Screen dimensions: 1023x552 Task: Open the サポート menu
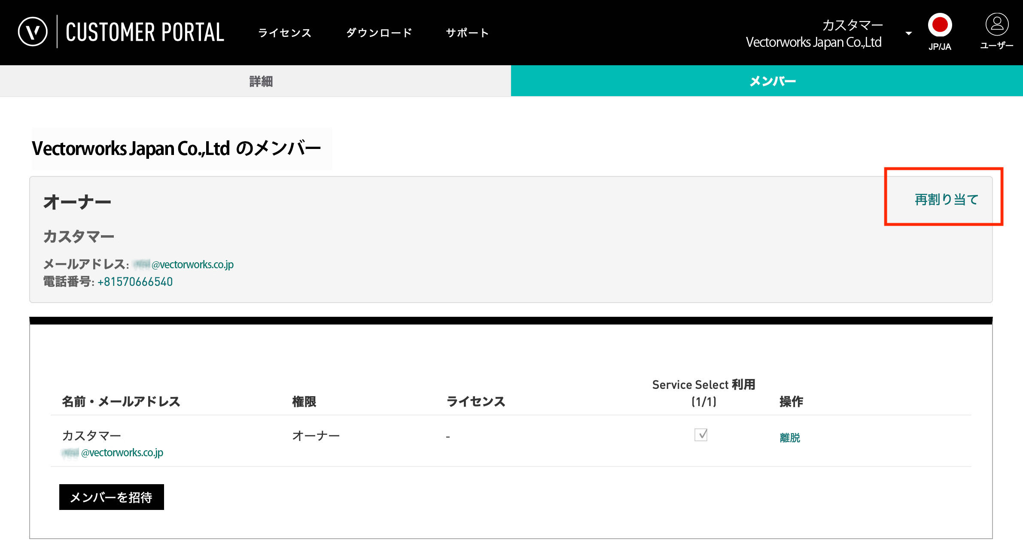[x=467, y=33]
